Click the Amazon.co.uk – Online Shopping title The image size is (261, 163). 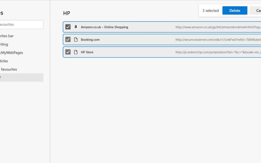[104, 27]
